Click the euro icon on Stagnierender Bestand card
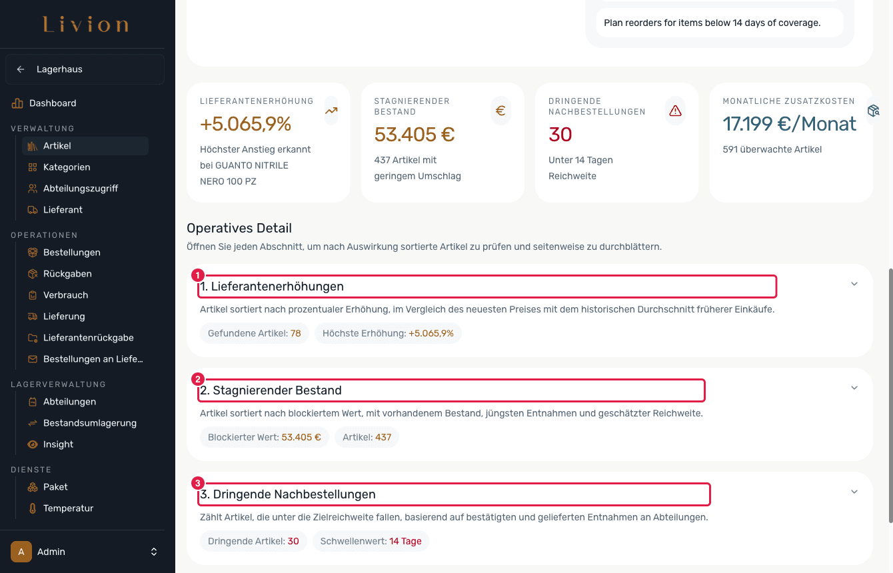Viewport: 893px width, 573px height. [500, 111]
